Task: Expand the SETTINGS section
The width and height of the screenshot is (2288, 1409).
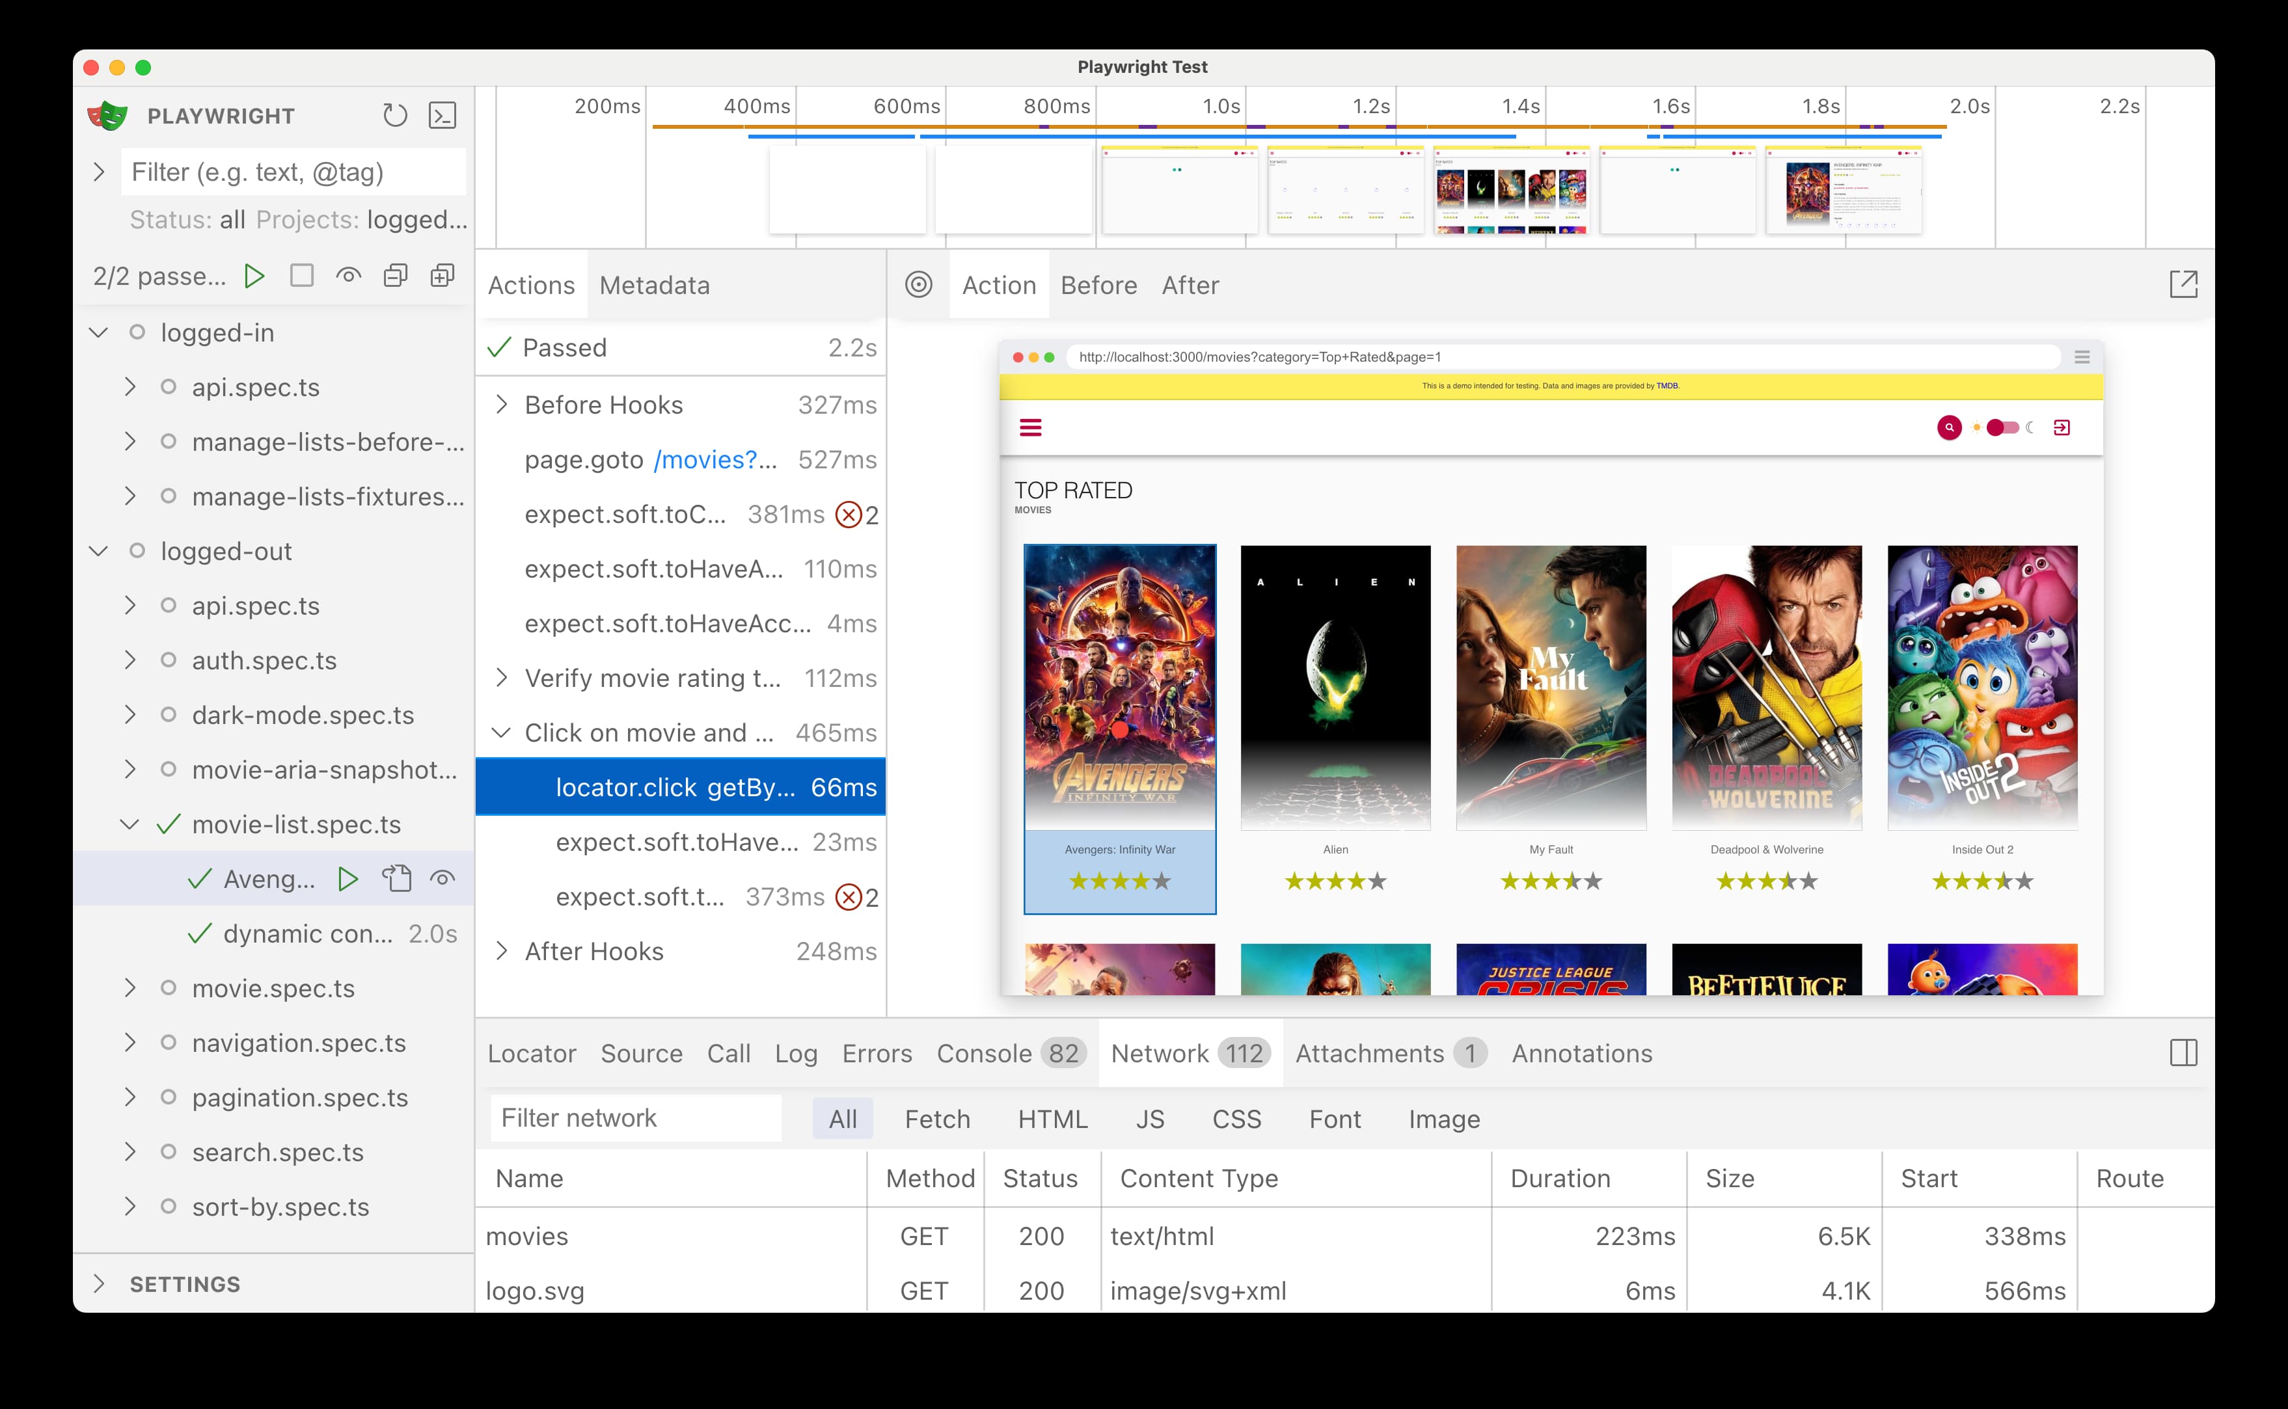Action: 99,1284
